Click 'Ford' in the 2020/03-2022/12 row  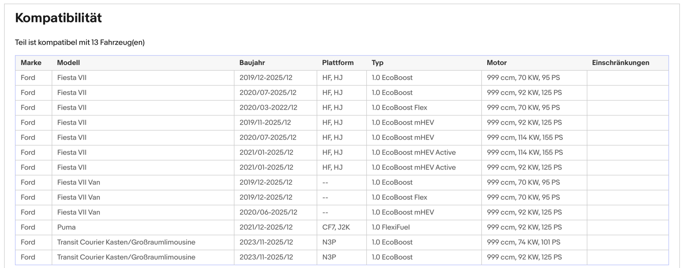[x=28, y=108]
